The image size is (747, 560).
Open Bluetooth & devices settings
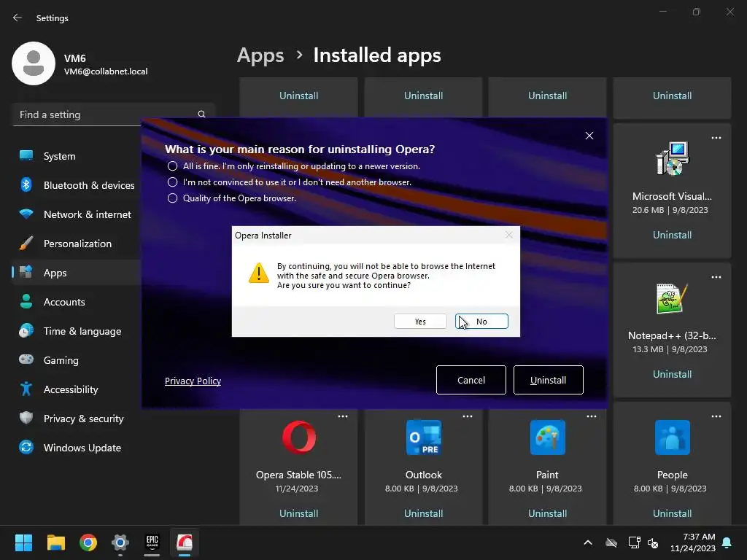pos(77,185)
